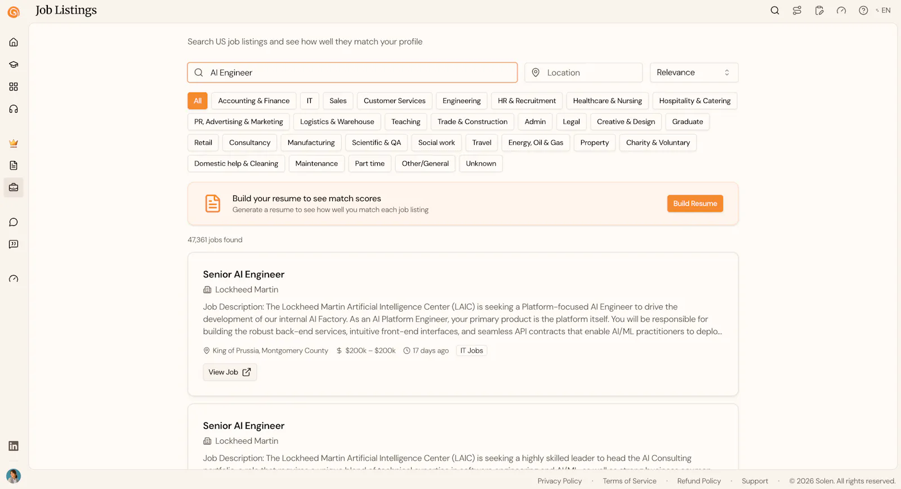Filter by Creative & Design
The width and height of the screenshot is (901, 489).
[x=626, y=122]
